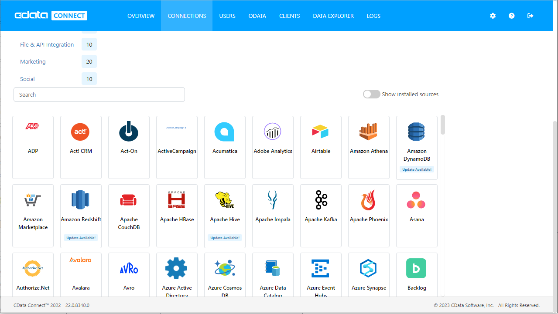Open the Airtable connector tile
558x314 pixels.
(x=321, y=147)
